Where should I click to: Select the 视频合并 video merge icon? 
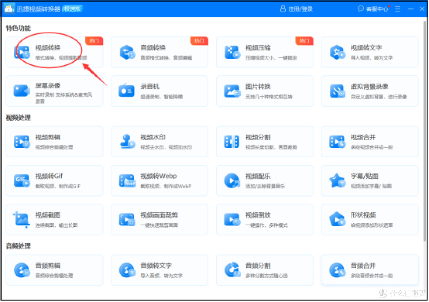(337, 141)
